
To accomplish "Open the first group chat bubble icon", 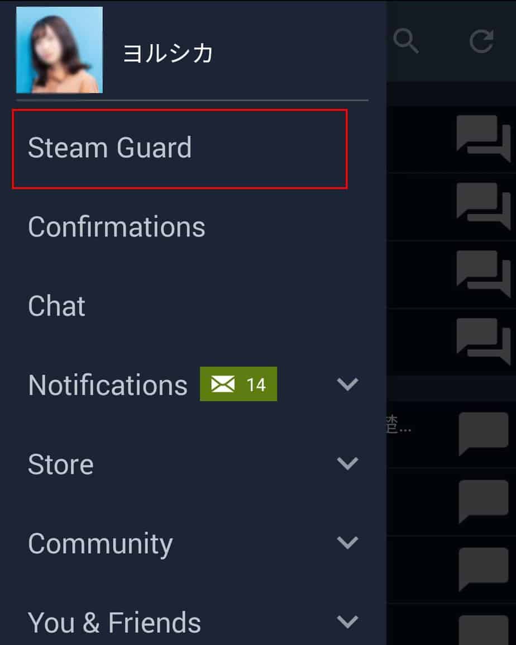I will point(484,138).
